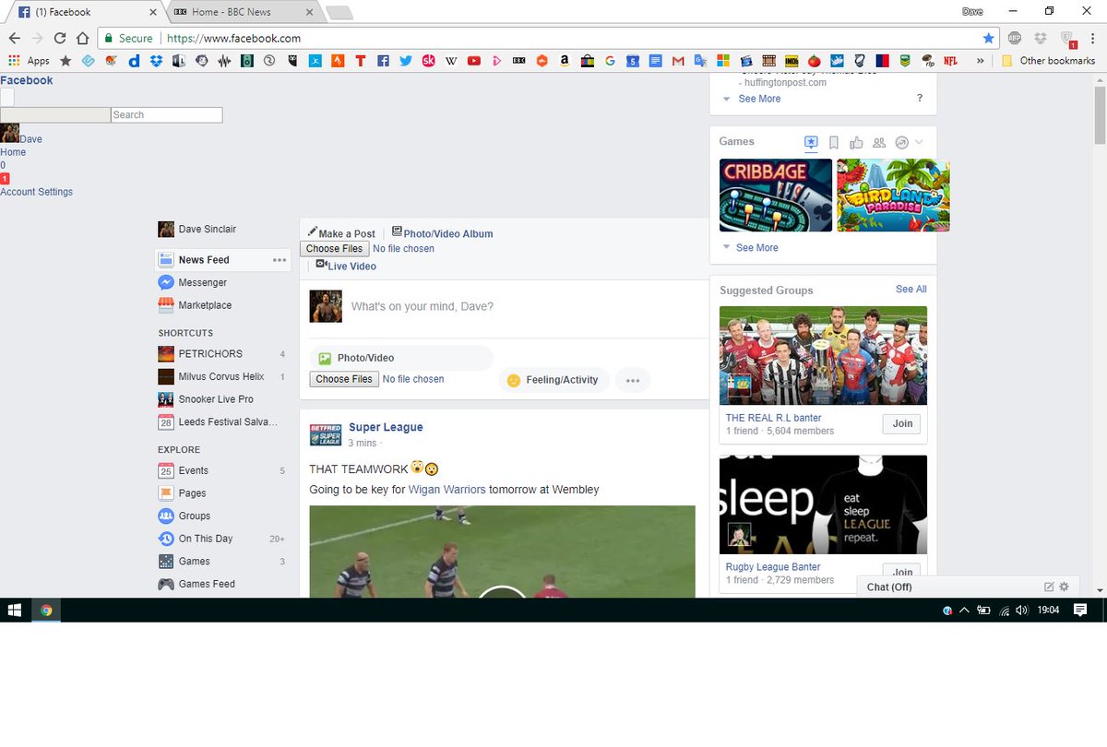Select the featured games star icon
This screenshot has height=747, width=1107.
[x=811, y=143]
